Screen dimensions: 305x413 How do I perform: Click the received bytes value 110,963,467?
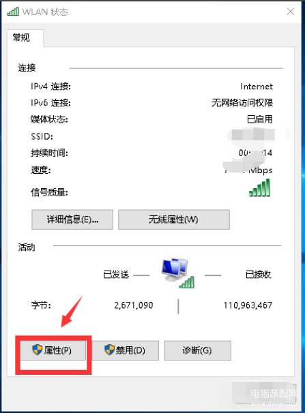tap(248, 305)
